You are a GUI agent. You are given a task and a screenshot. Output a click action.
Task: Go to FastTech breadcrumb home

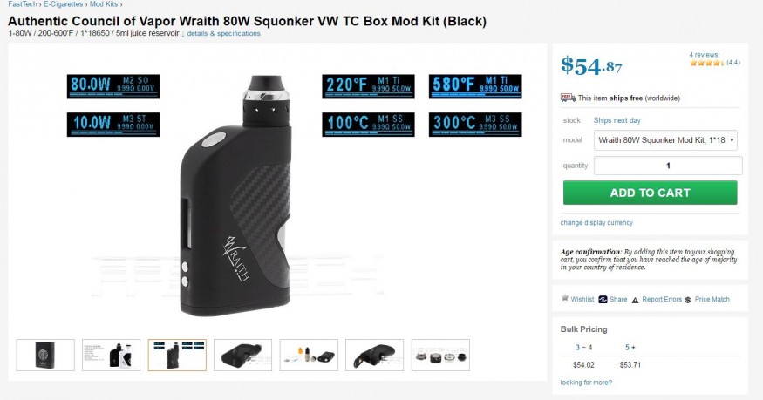[23, 3]
